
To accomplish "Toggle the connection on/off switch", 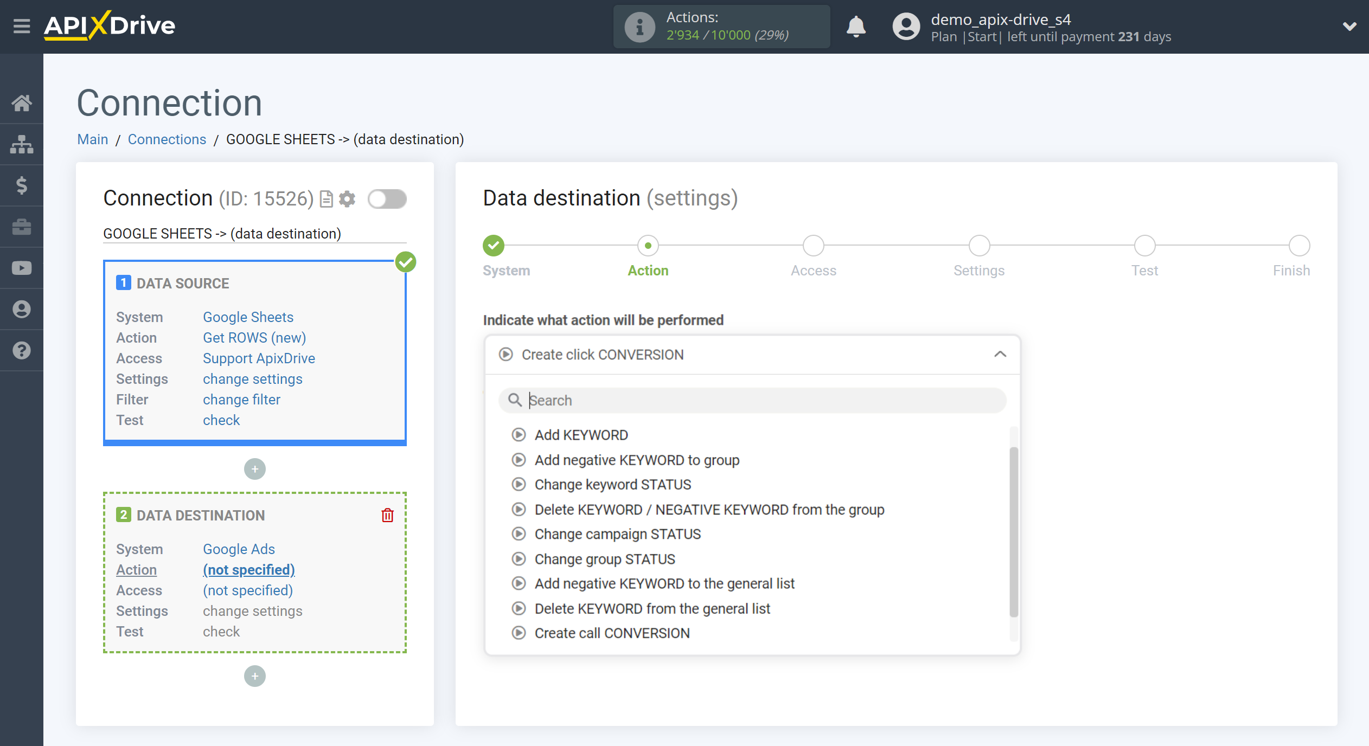I will [x=387, y=199].
